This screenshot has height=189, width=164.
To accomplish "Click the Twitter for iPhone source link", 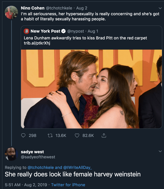I will coord(68,185).
